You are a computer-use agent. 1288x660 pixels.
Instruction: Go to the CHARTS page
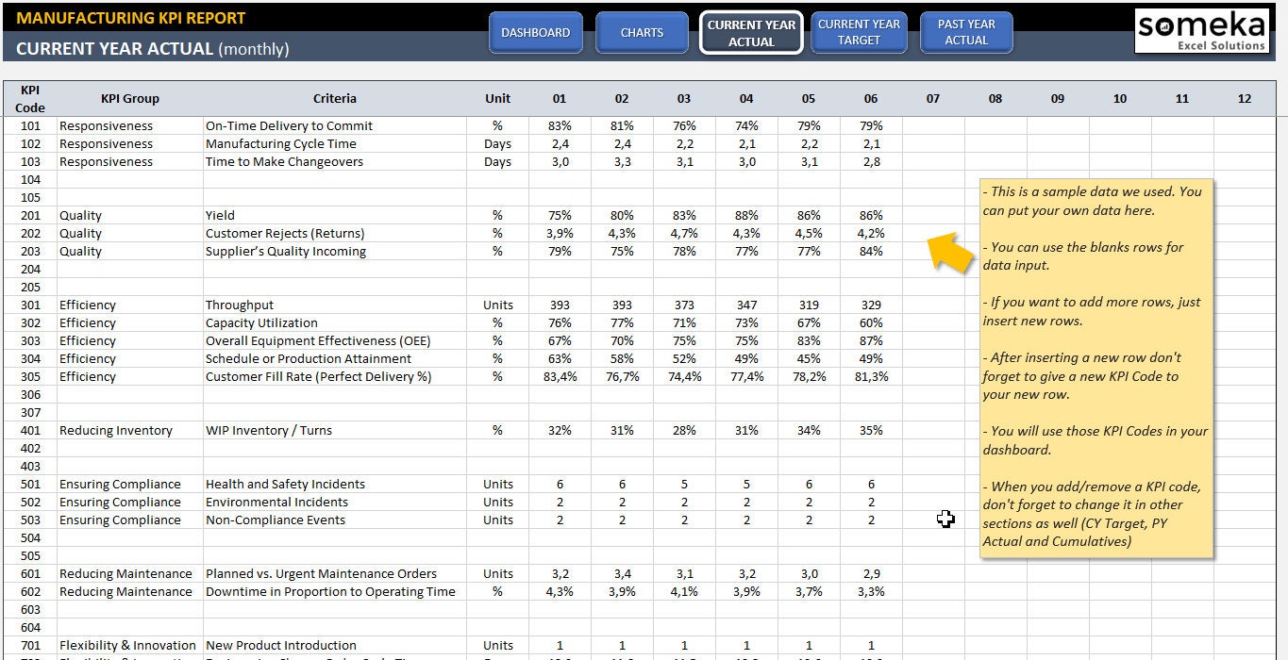[642, 31]
